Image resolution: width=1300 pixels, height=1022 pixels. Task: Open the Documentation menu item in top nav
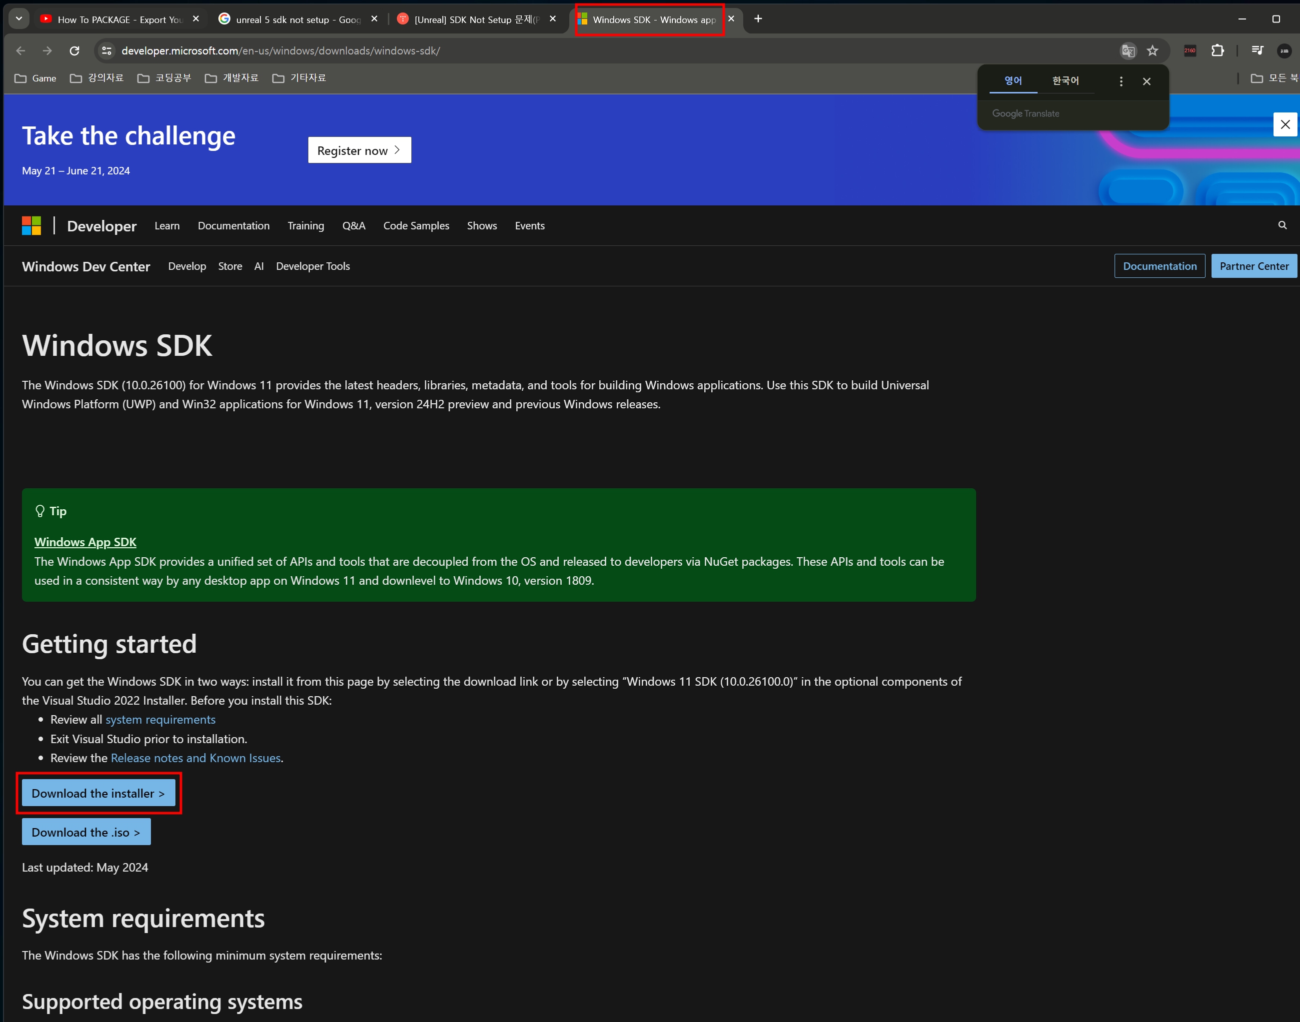coord(234,225)
